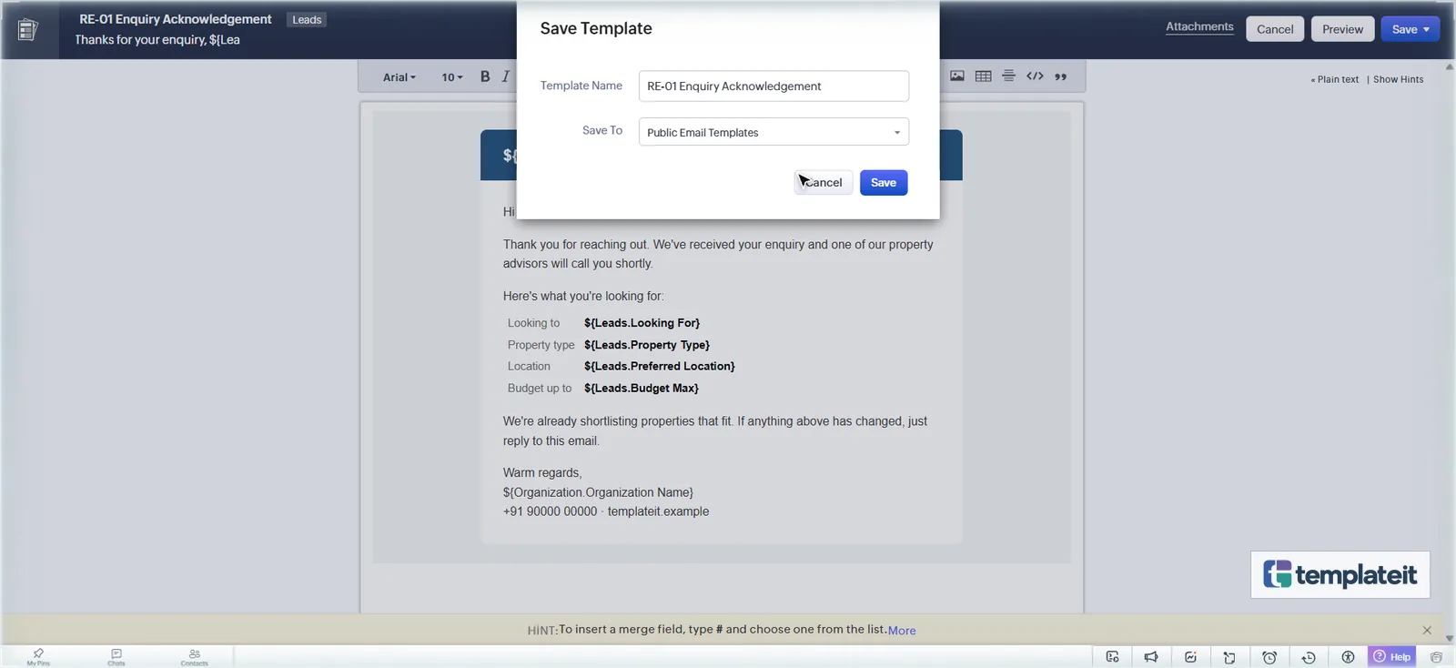Click the Cancel button in the top header
The height and width of the screenshot is (668, 1456).
tap(1275, 29)
